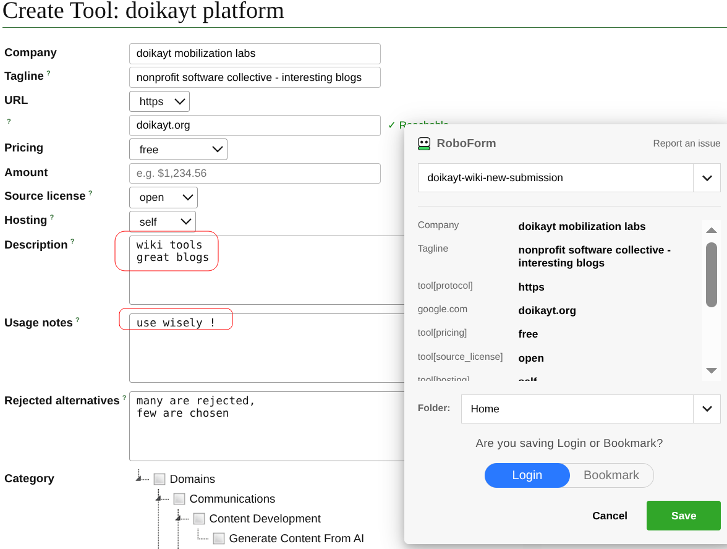Click 'doikayt.org' value in RoboForm list
The height and width of the screenshot is (549, 727).
point(546,310)
